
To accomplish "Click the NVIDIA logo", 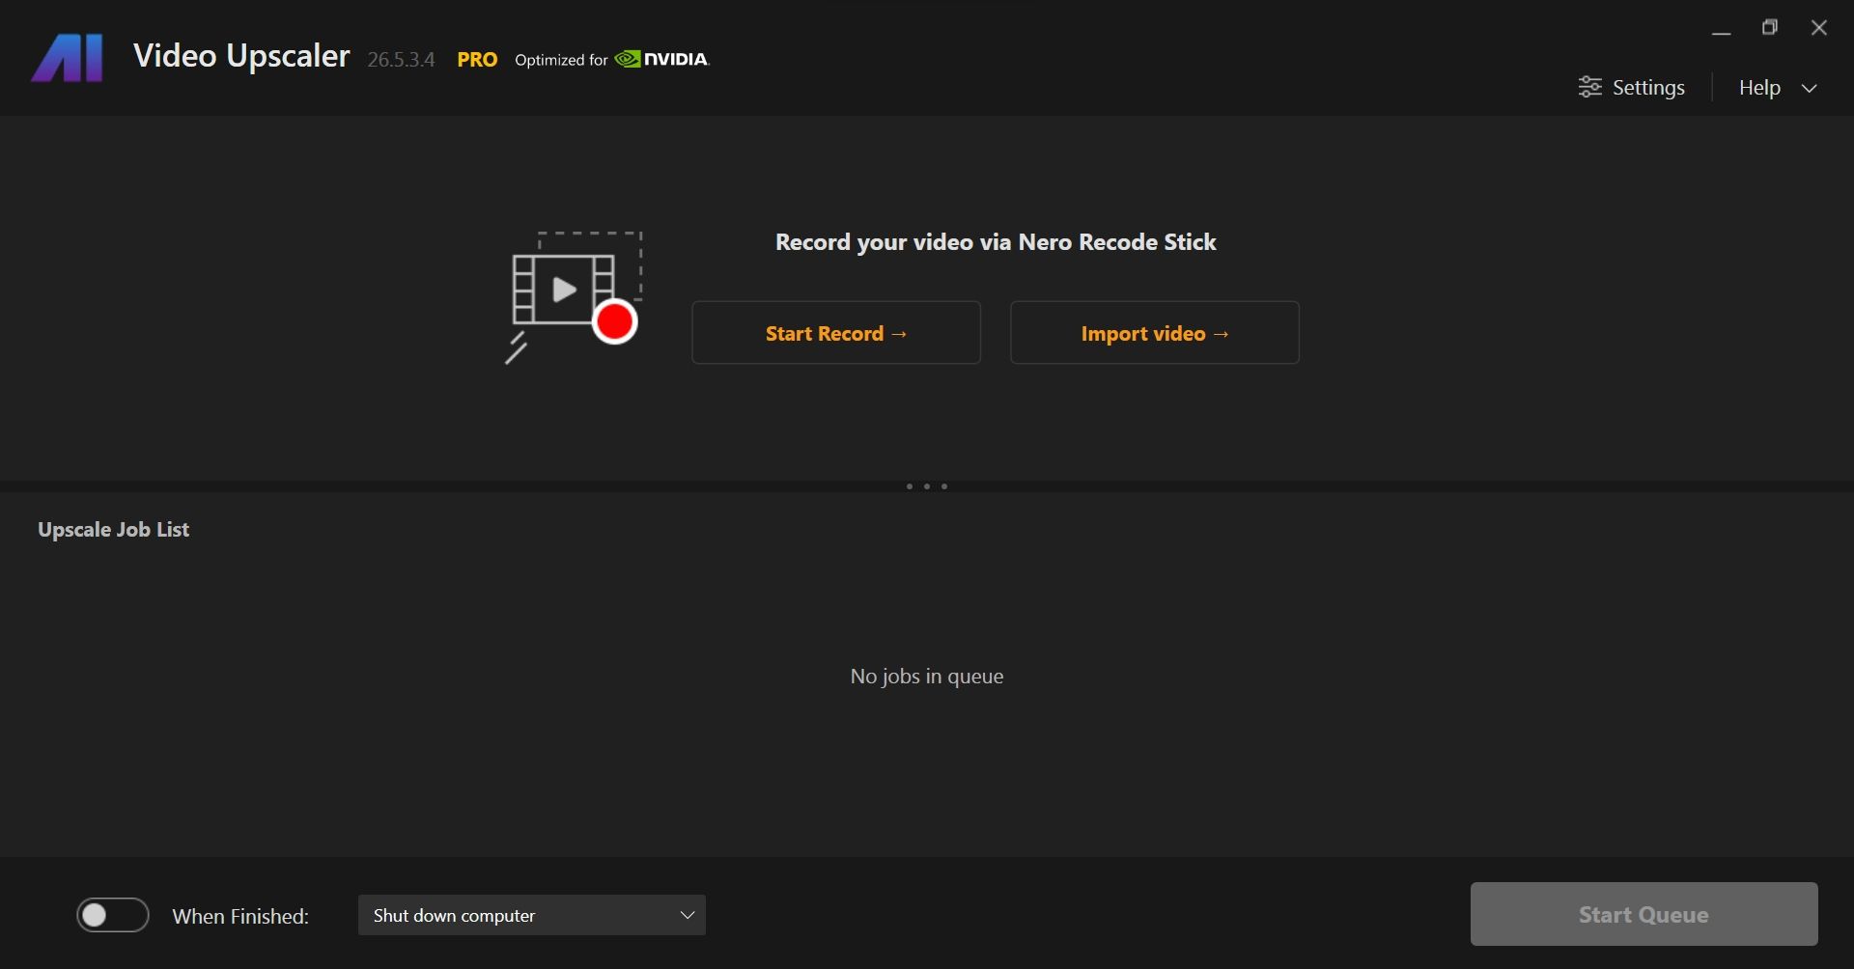I will pos(662,59).
